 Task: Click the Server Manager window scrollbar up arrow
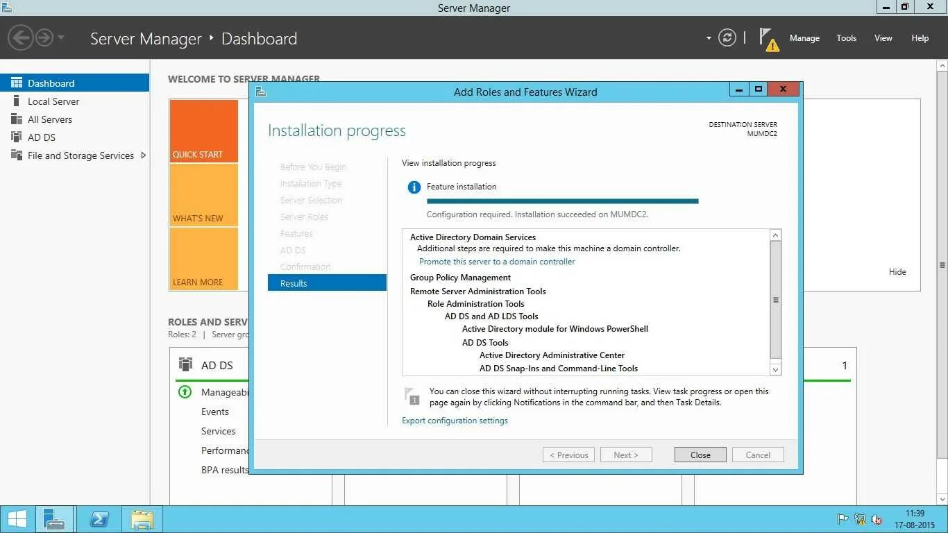coord(942,65)
